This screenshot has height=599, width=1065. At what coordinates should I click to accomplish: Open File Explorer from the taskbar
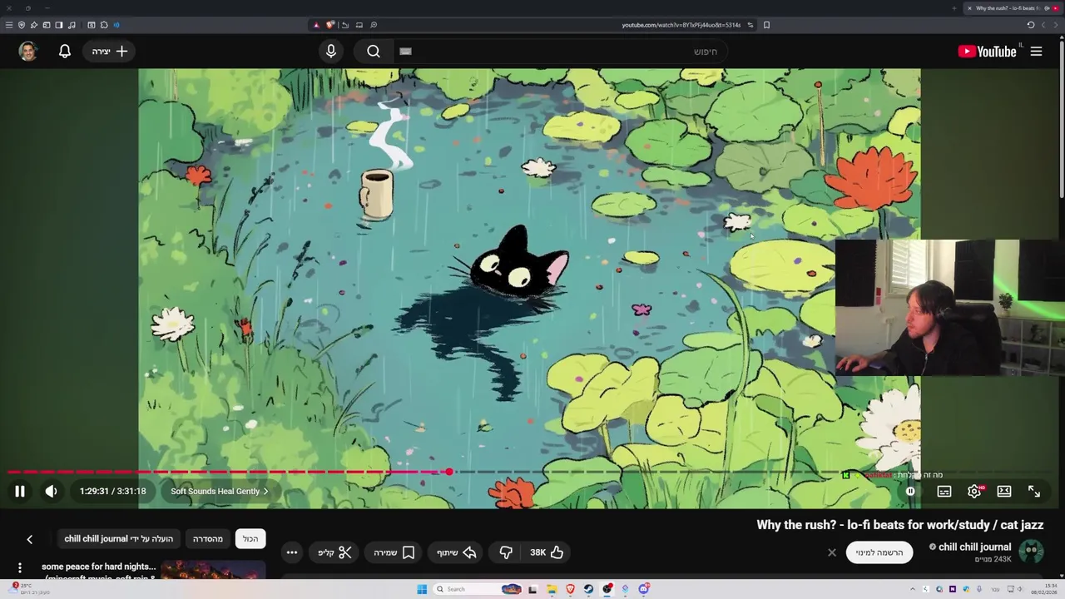tap(551, 589)
